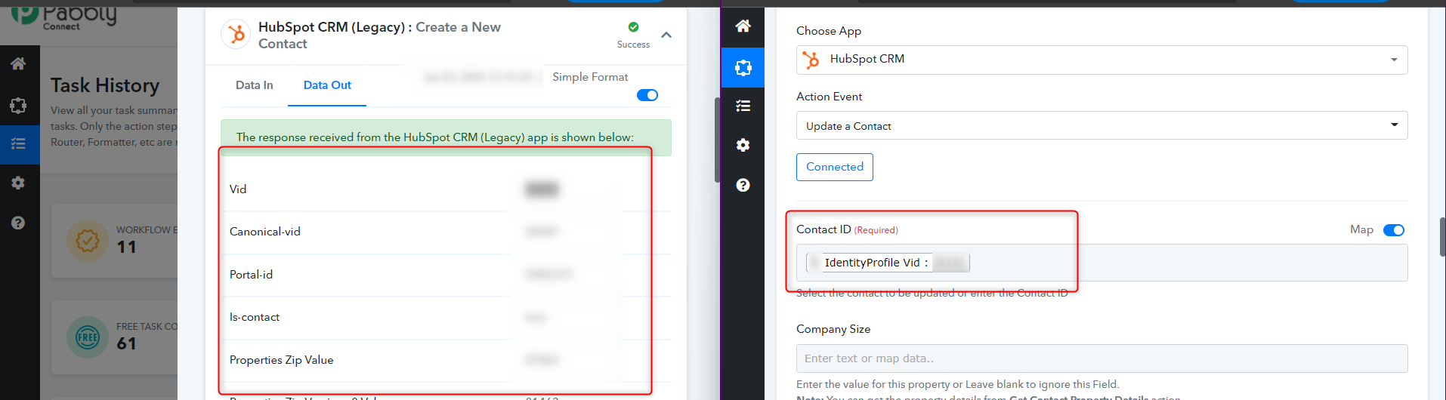The width and height of the screenshot is (1446, 400).
Task: Click the Success status text
Action: click(x=633, y=45)
